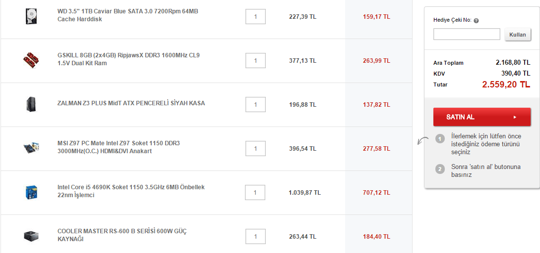Click the quantity field for the WD harddisk

pos(255,16)
